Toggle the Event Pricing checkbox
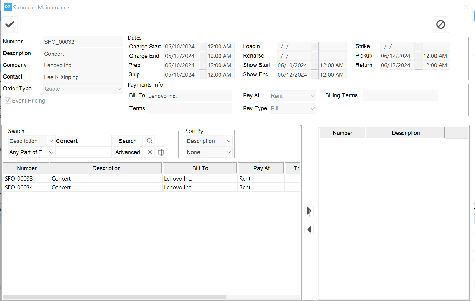475x301 pixels. tap(8, 101)
